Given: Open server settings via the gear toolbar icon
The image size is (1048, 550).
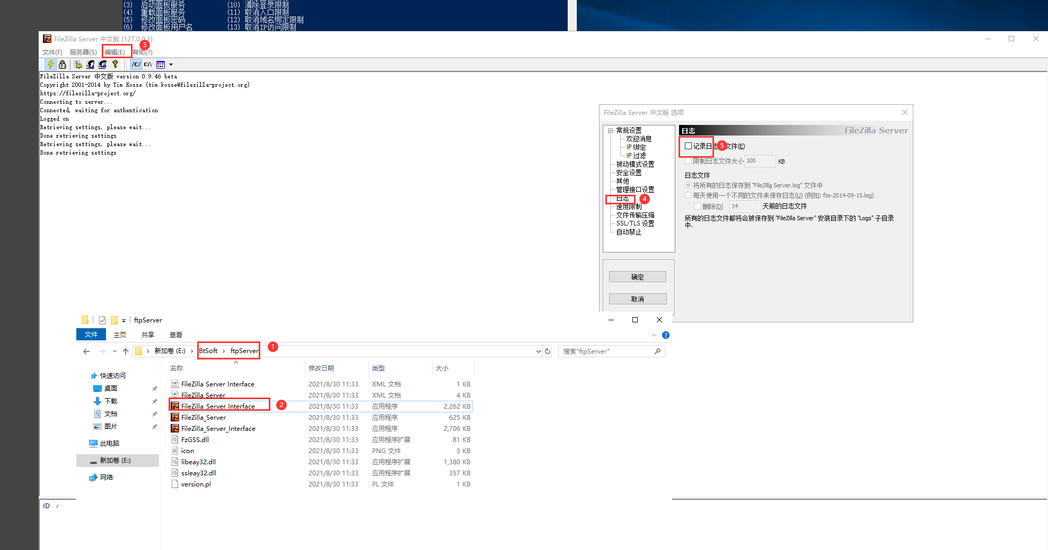Looking at the screenshot, I should point(78,65).
